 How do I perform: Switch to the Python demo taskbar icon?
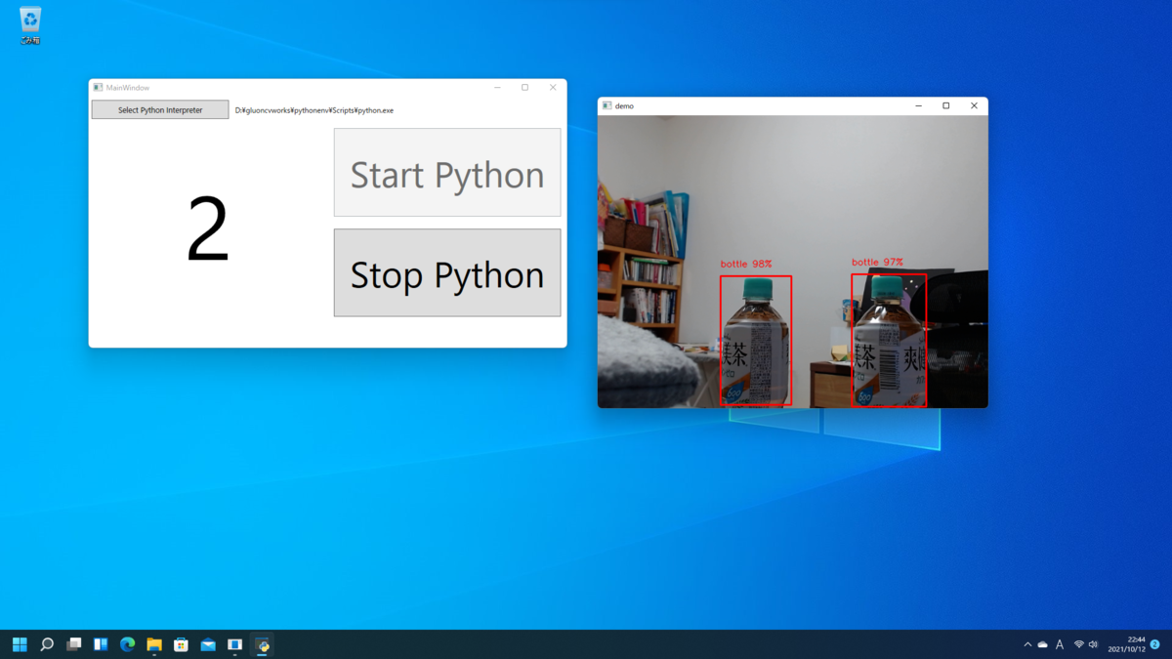262,644
